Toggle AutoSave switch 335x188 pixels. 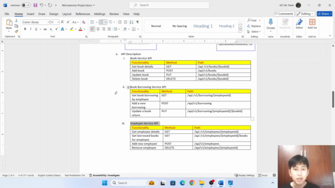26,5
